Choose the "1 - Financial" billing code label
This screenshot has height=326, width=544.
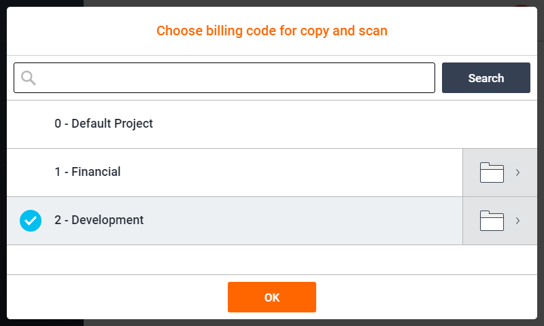point(88,172)
